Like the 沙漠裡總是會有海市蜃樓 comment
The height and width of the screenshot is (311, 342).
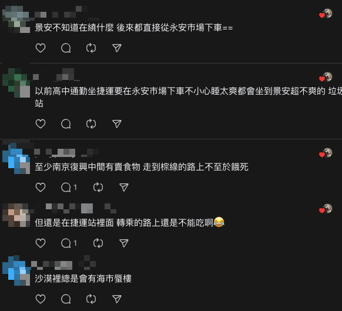41,299
